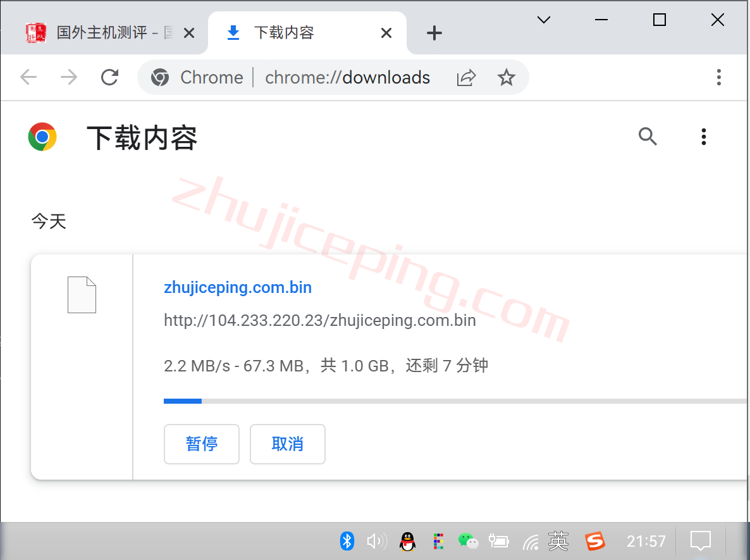
Task: Close the 下载内容 tab
Action: [x=386, y=33]
